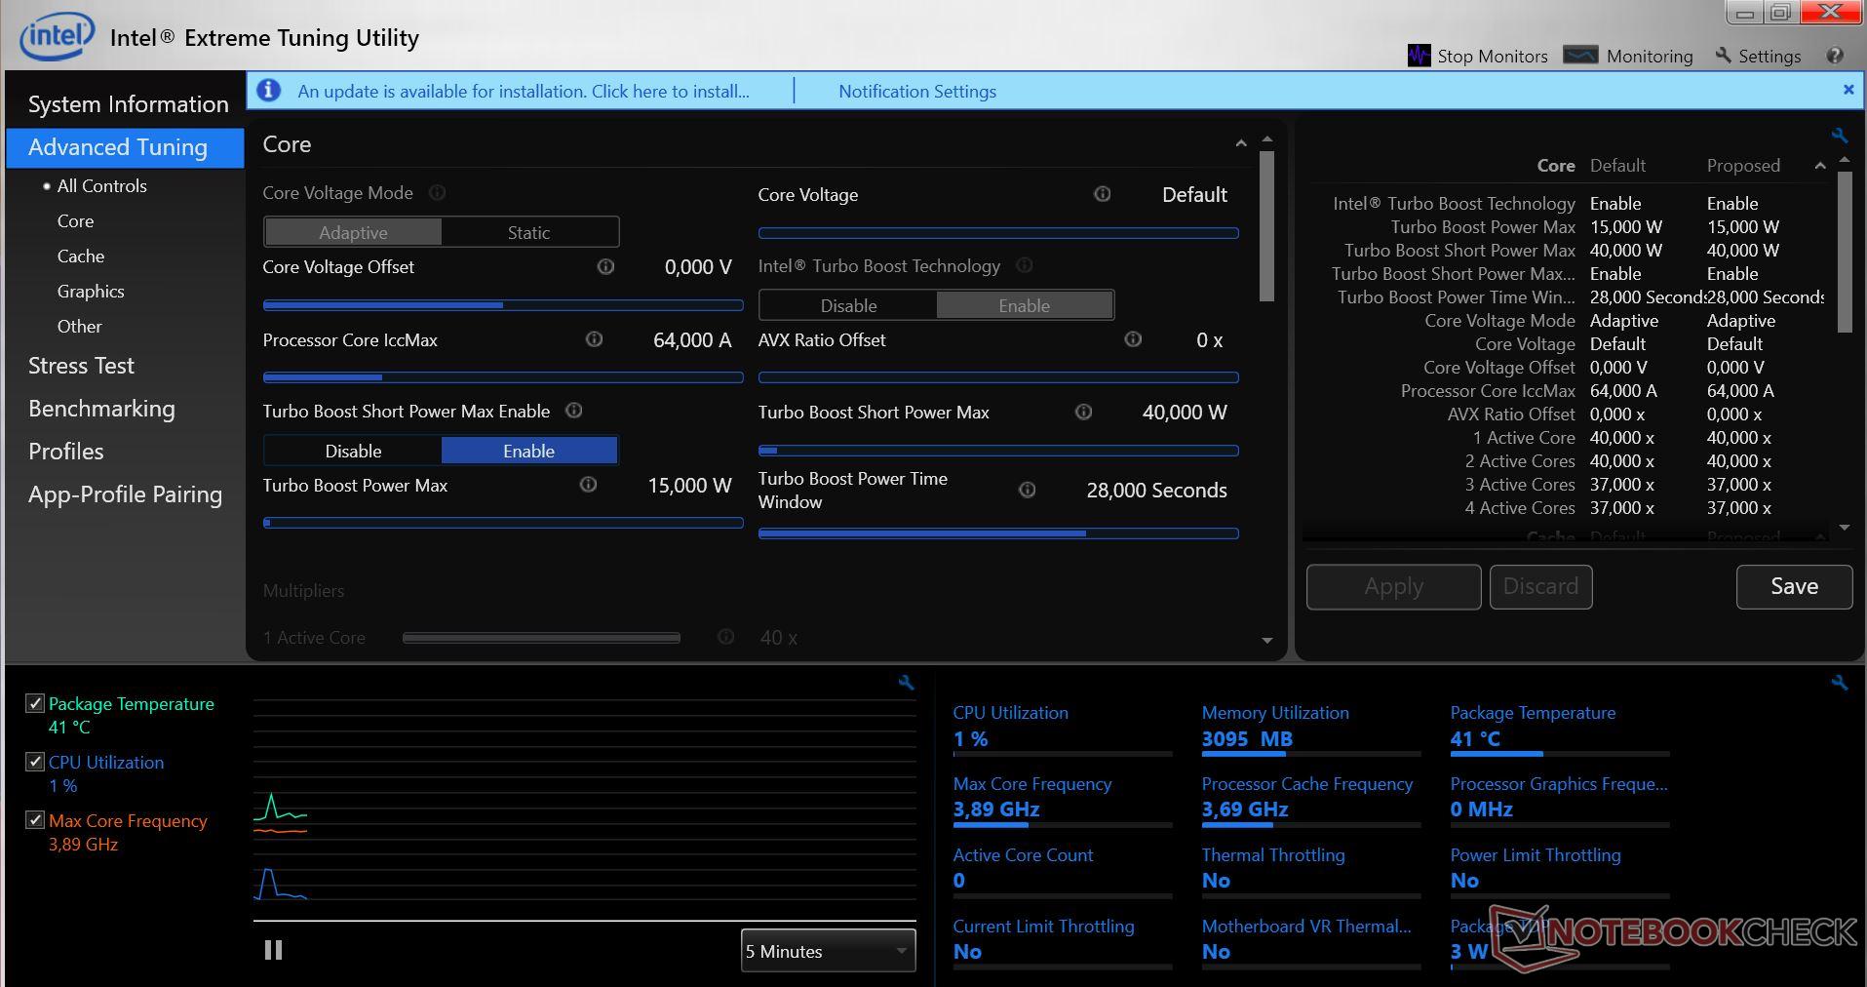1867x987 pixels.
Task: Click the Save button
Action: coord(1793,586)
